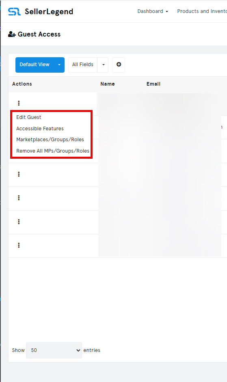The image size is (227, 382).
Task: Open the last row's three-dot actions menu
Action: (x=19, y=245)
